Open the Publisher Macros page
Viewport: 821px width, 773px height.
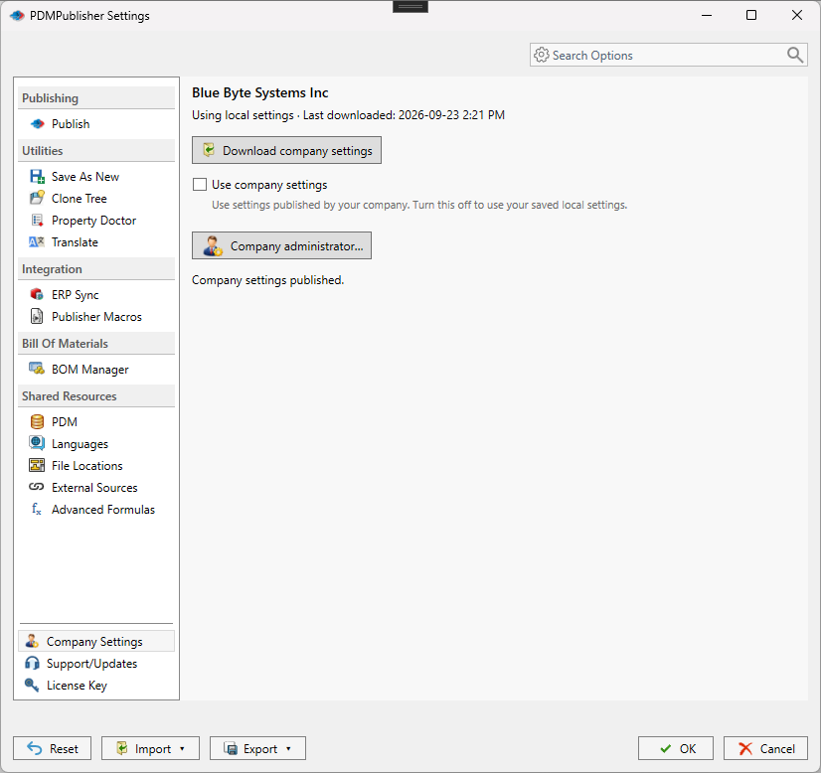(96, 316)
